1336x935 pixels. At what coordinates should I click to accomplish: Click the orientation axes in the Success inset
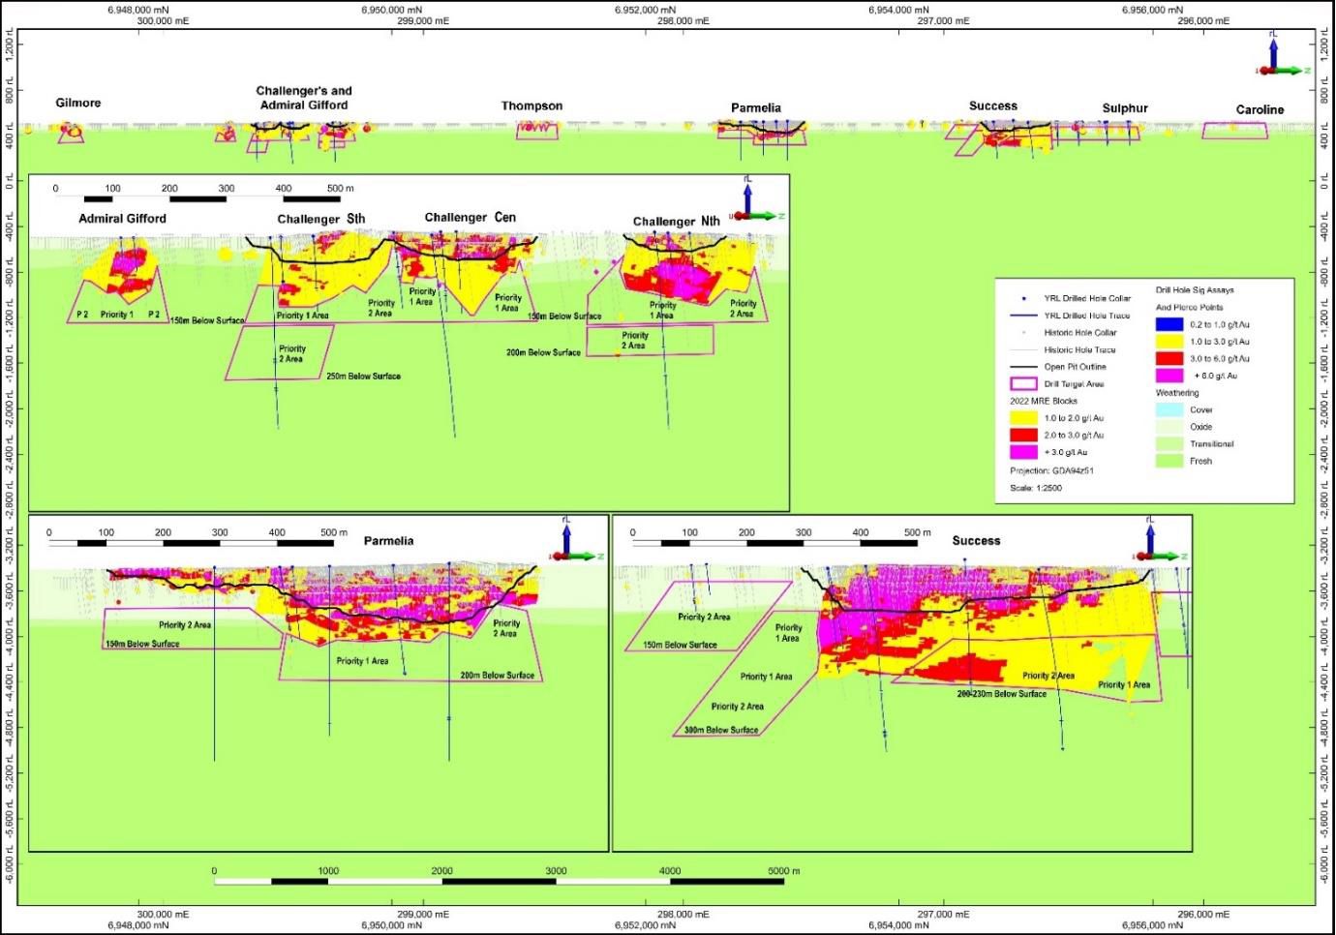[1154, 543]
